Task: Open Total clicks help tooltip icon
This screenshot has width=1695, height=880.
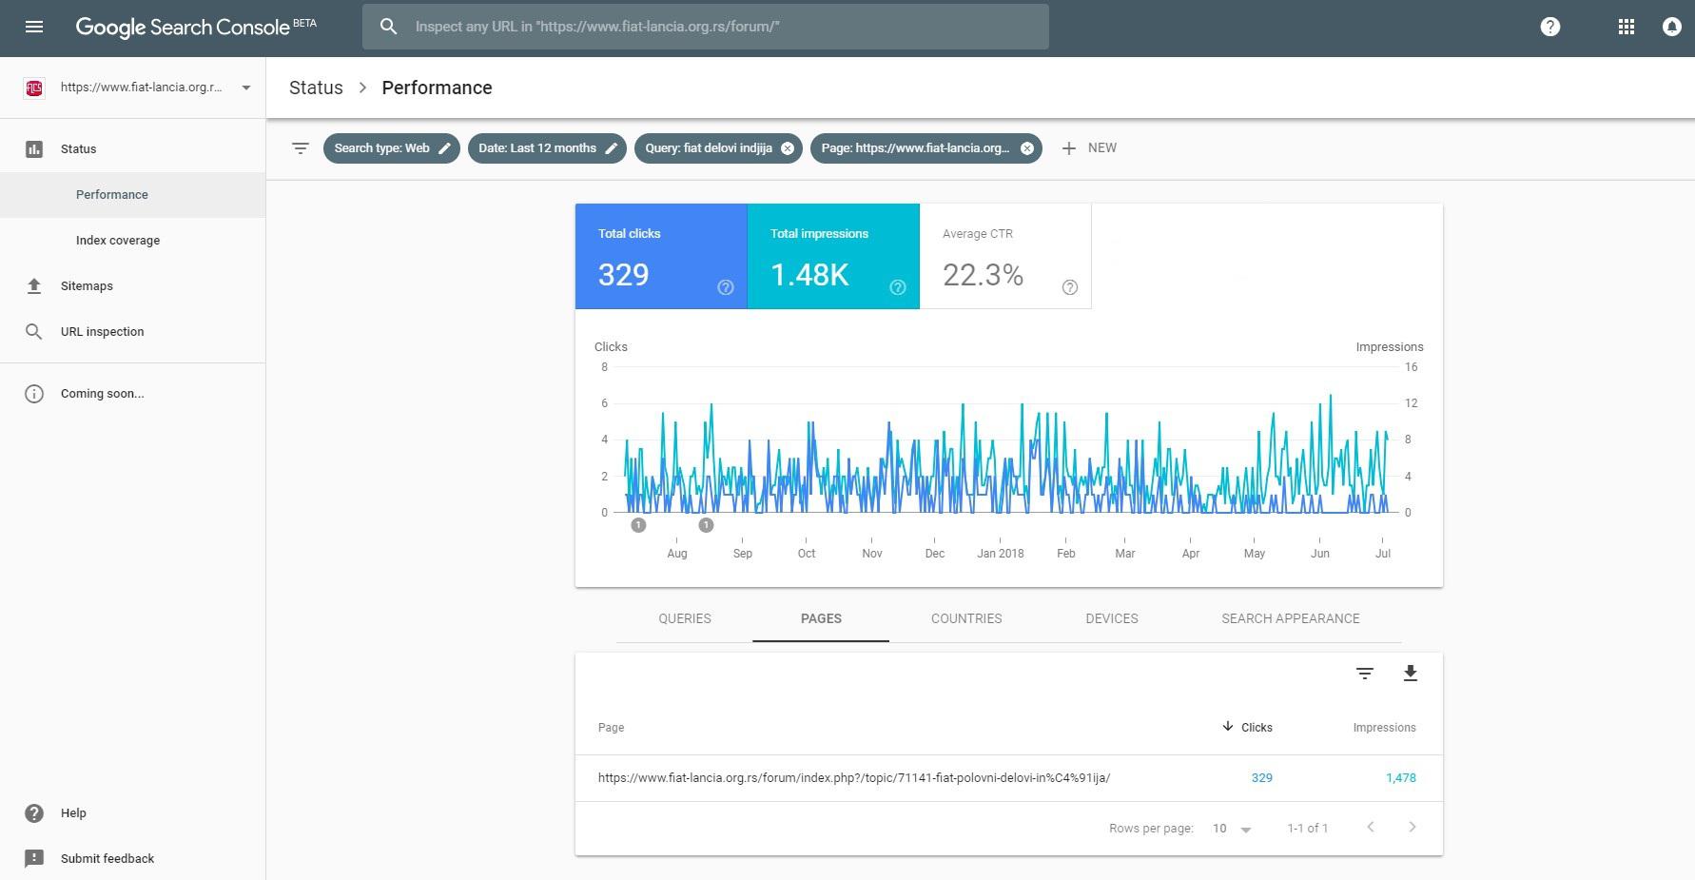Action: coord(726,287)
